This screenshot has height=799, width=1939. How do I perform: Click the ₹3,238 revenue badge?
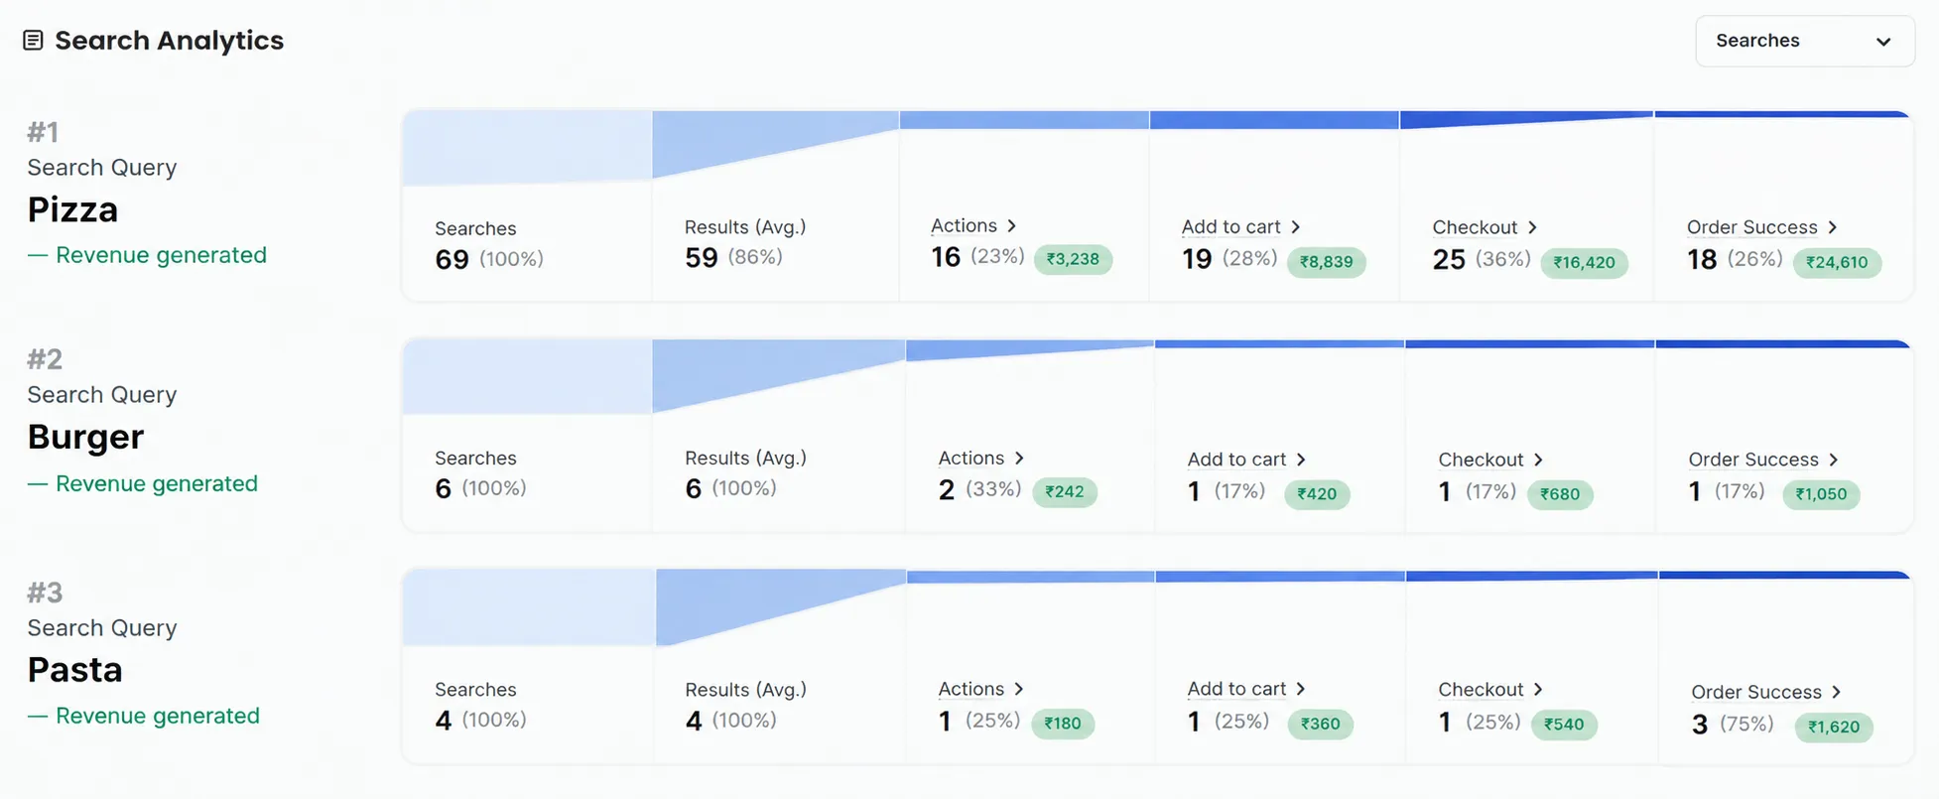[1073, 259]
